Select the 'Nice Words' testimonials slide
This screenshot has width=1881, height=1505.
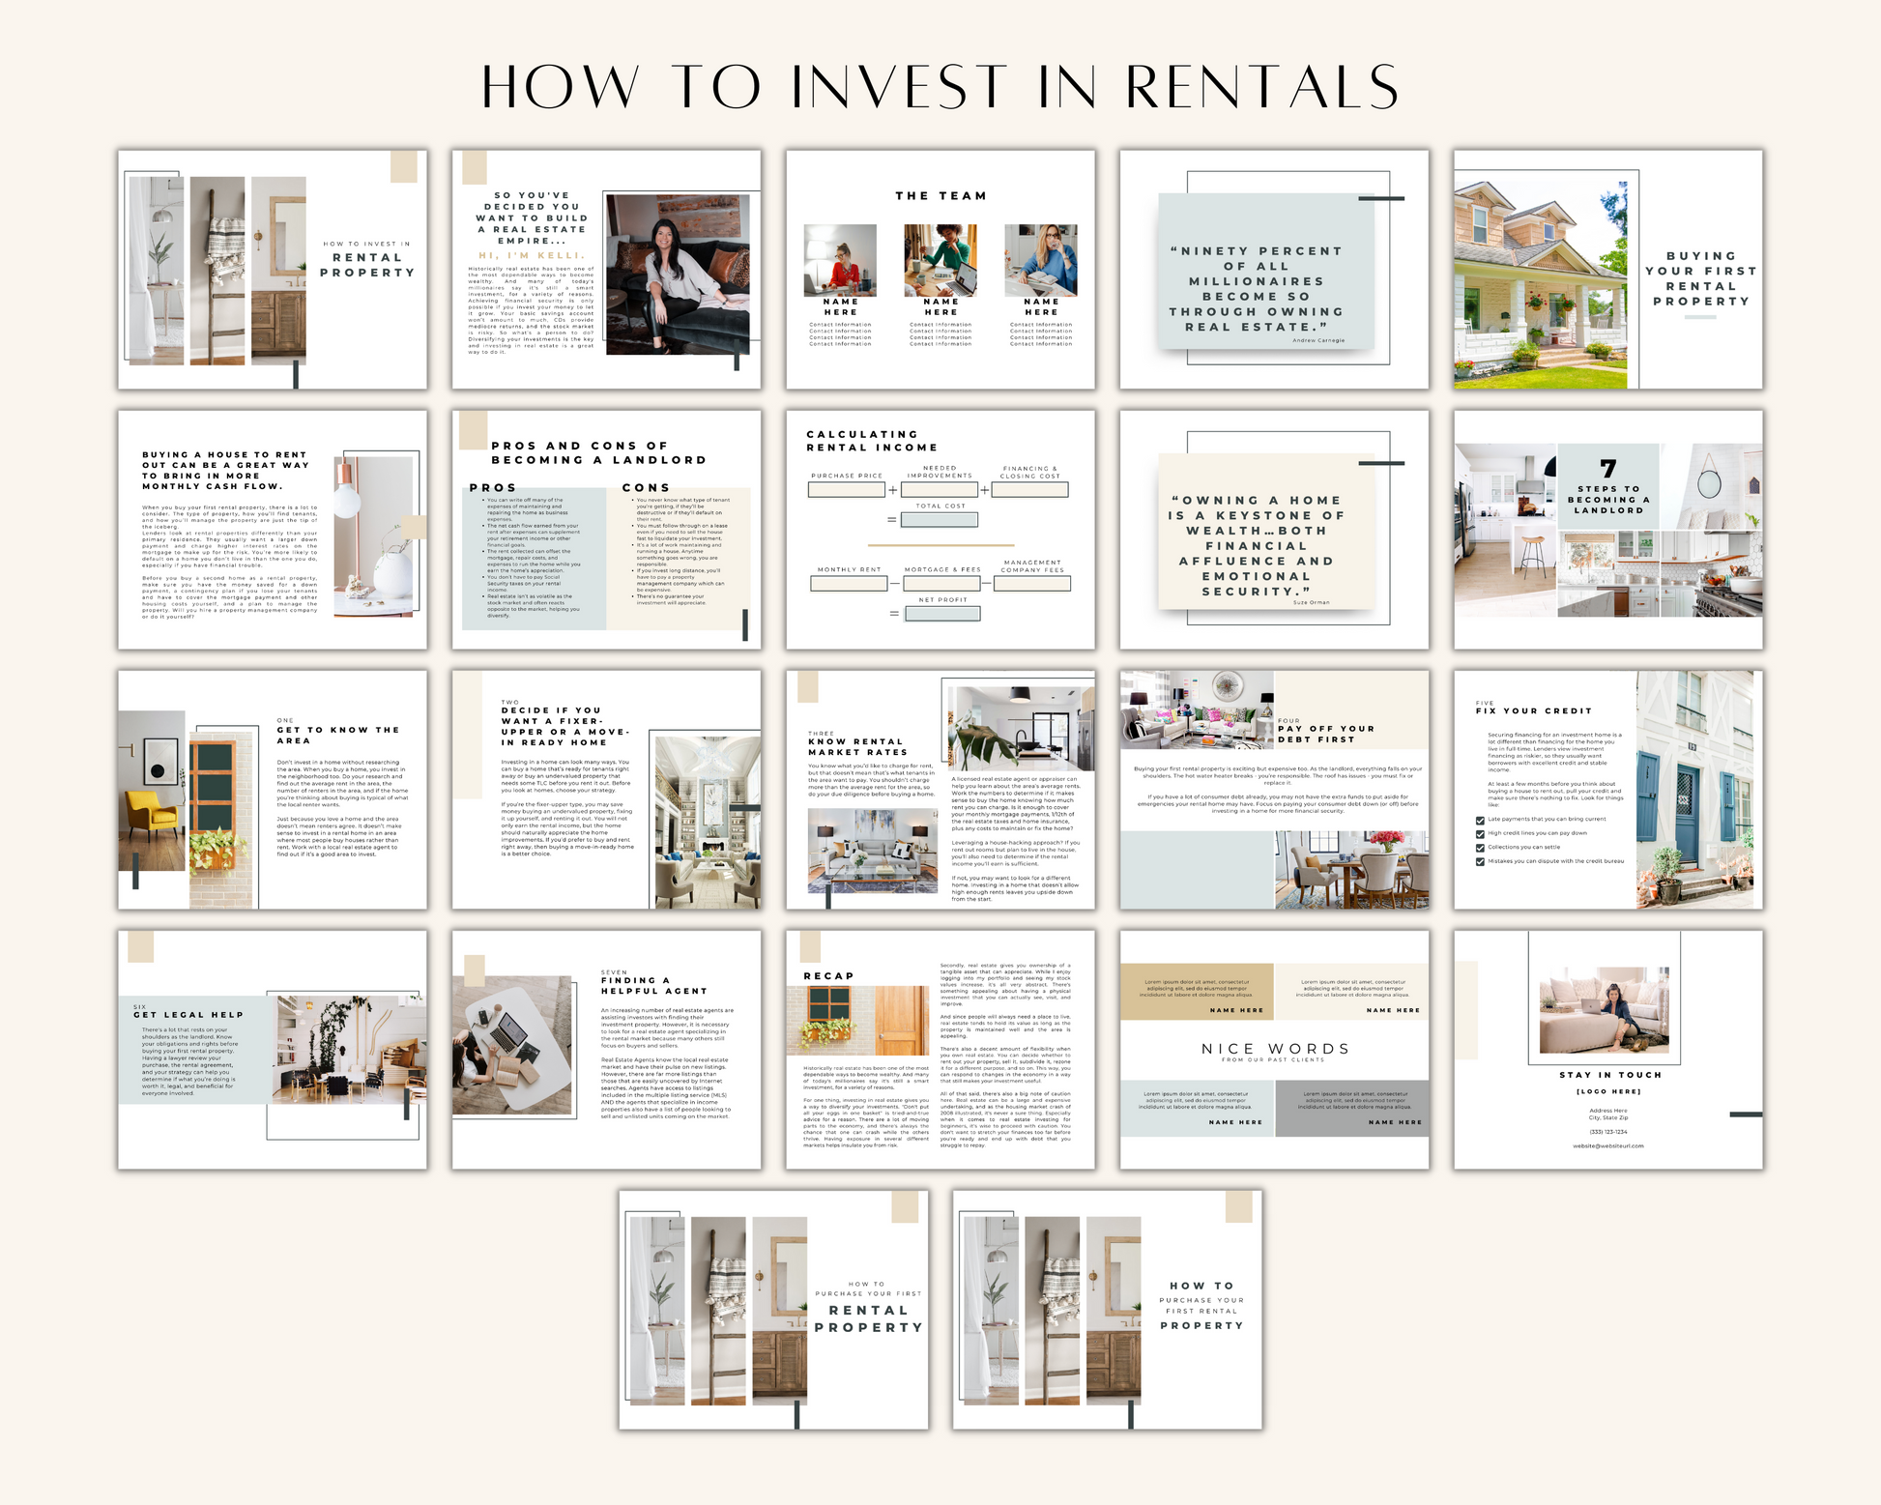(1273, 1050)
